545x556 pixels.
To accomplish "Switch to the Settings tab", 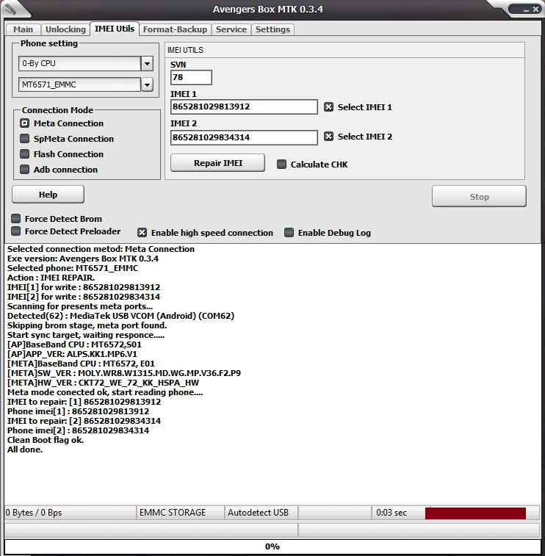I will point(272,29).
